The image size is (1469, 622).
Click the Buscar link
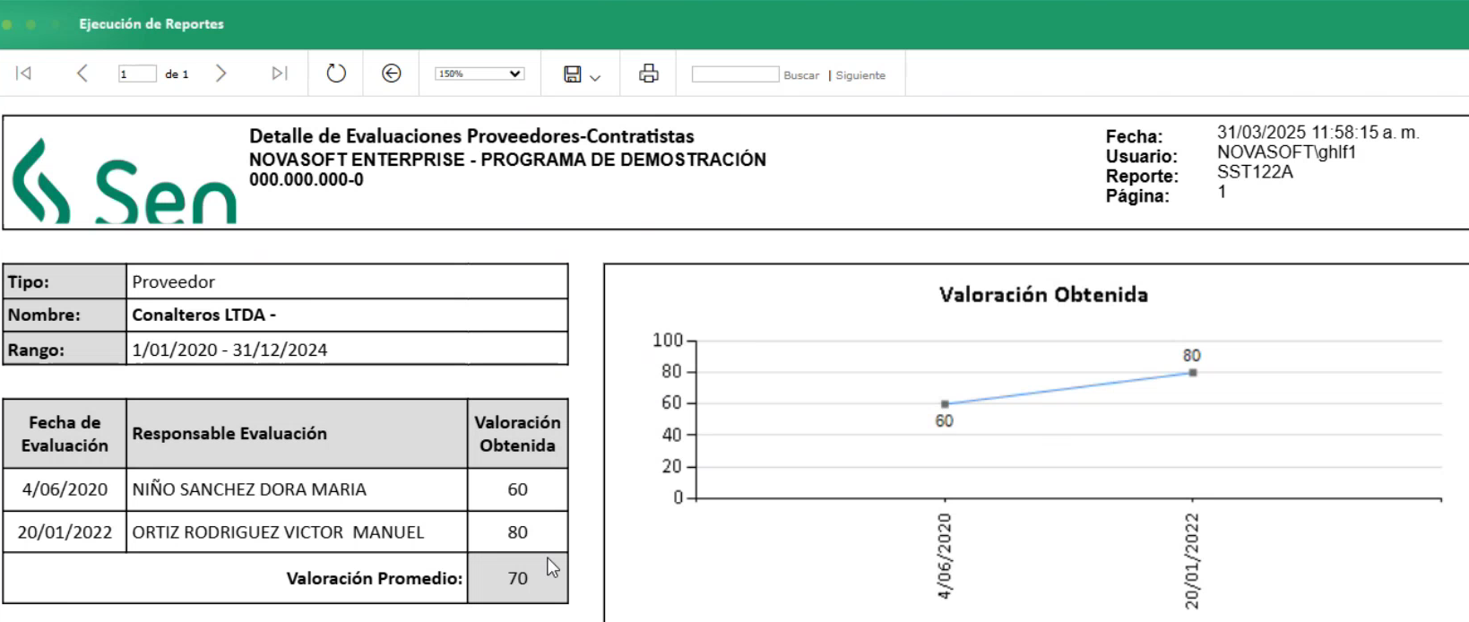pos(801,75)
